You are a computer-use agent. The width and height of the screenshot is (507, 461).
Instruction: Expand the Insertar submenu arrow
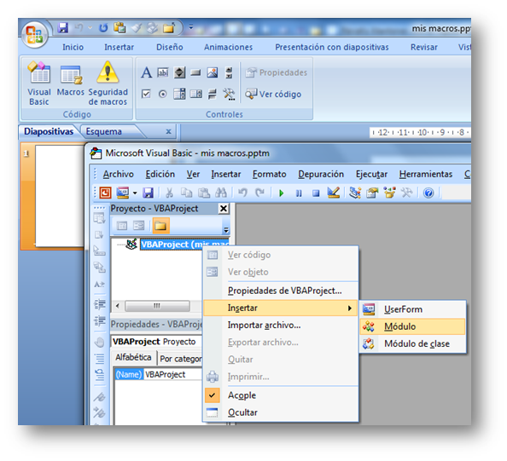pyautogui.click(x=350, y=308)
